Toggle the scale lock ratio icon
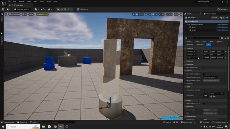This screenshot has width=230, height=129. [x=198, y=58]
